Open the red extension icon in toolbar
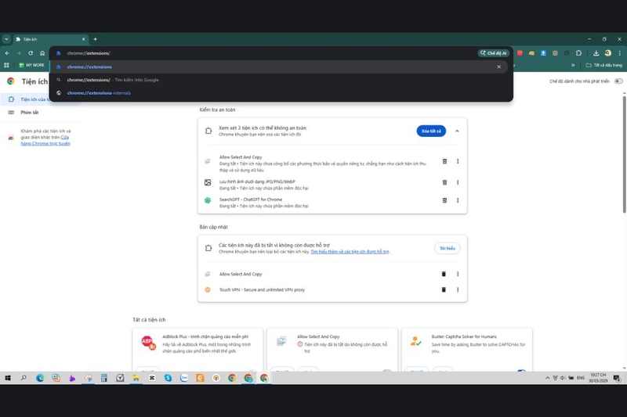The image size is (627, 417). click(520, 53)
